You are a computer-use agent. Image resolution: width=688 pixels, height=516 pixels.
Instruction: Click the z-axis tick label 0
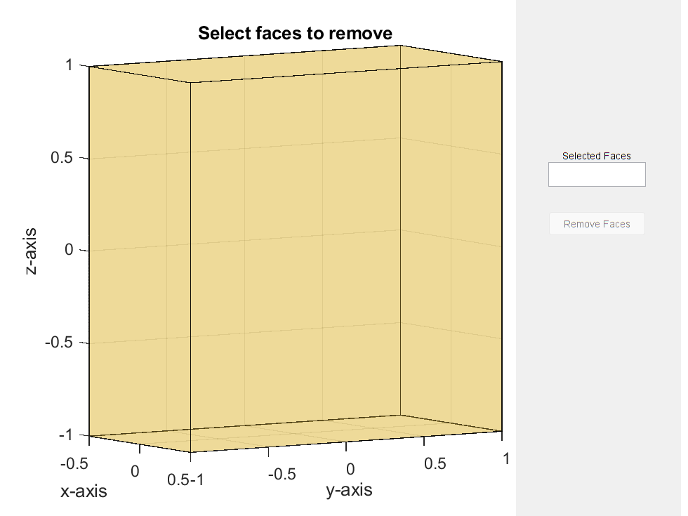click(x=69, y=250)
